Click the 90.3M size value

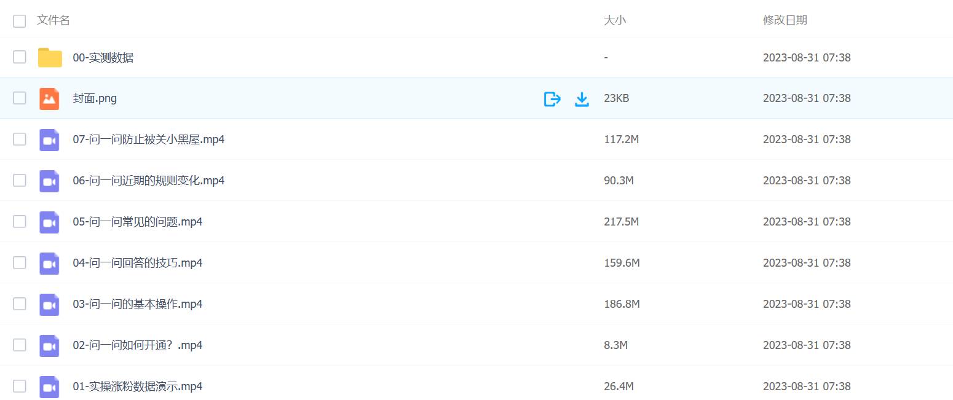tap(619, 181)
